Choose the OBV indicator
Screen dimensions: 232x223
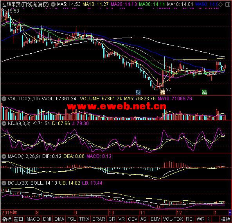(x=133, y=219)
